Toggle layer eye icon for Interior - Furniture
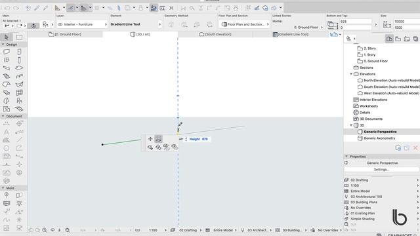 pos(60,24)
